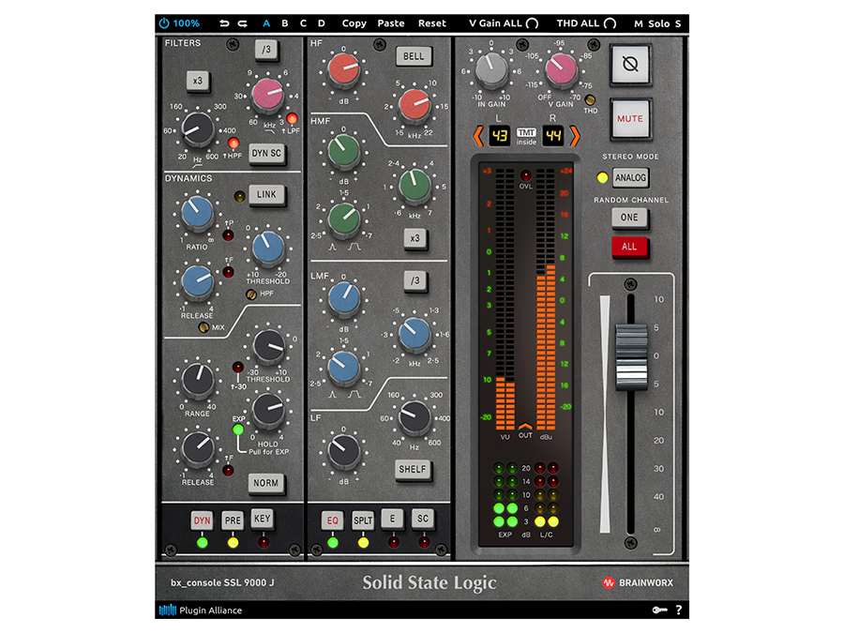Click the undo arrow icon
This screenshot has width=844, height=633.
point(224,23)
